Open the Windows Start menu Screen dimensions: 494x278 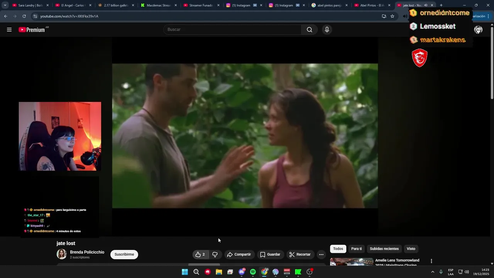(185, 272)
